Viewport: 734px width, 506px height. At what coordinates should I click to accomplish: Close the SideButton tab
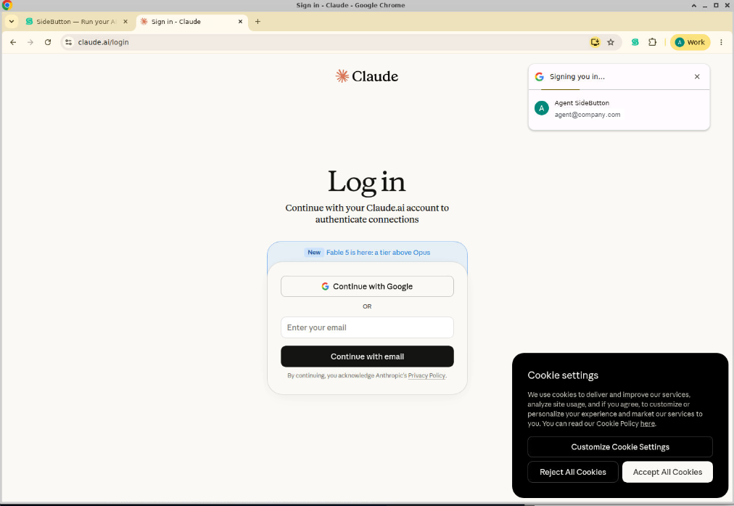click(125, 22)
